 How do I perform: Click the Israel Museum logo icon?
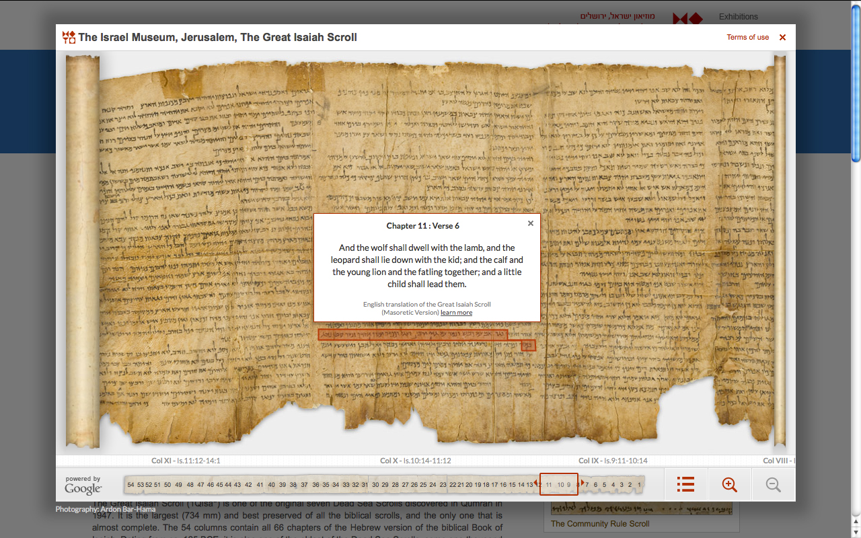(69, 38)
